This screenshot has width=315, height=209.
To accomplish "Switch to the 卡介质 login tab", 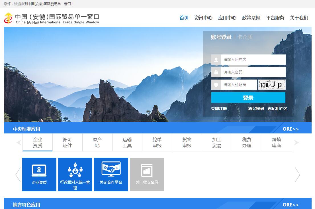I will click(x=245, y=37).
